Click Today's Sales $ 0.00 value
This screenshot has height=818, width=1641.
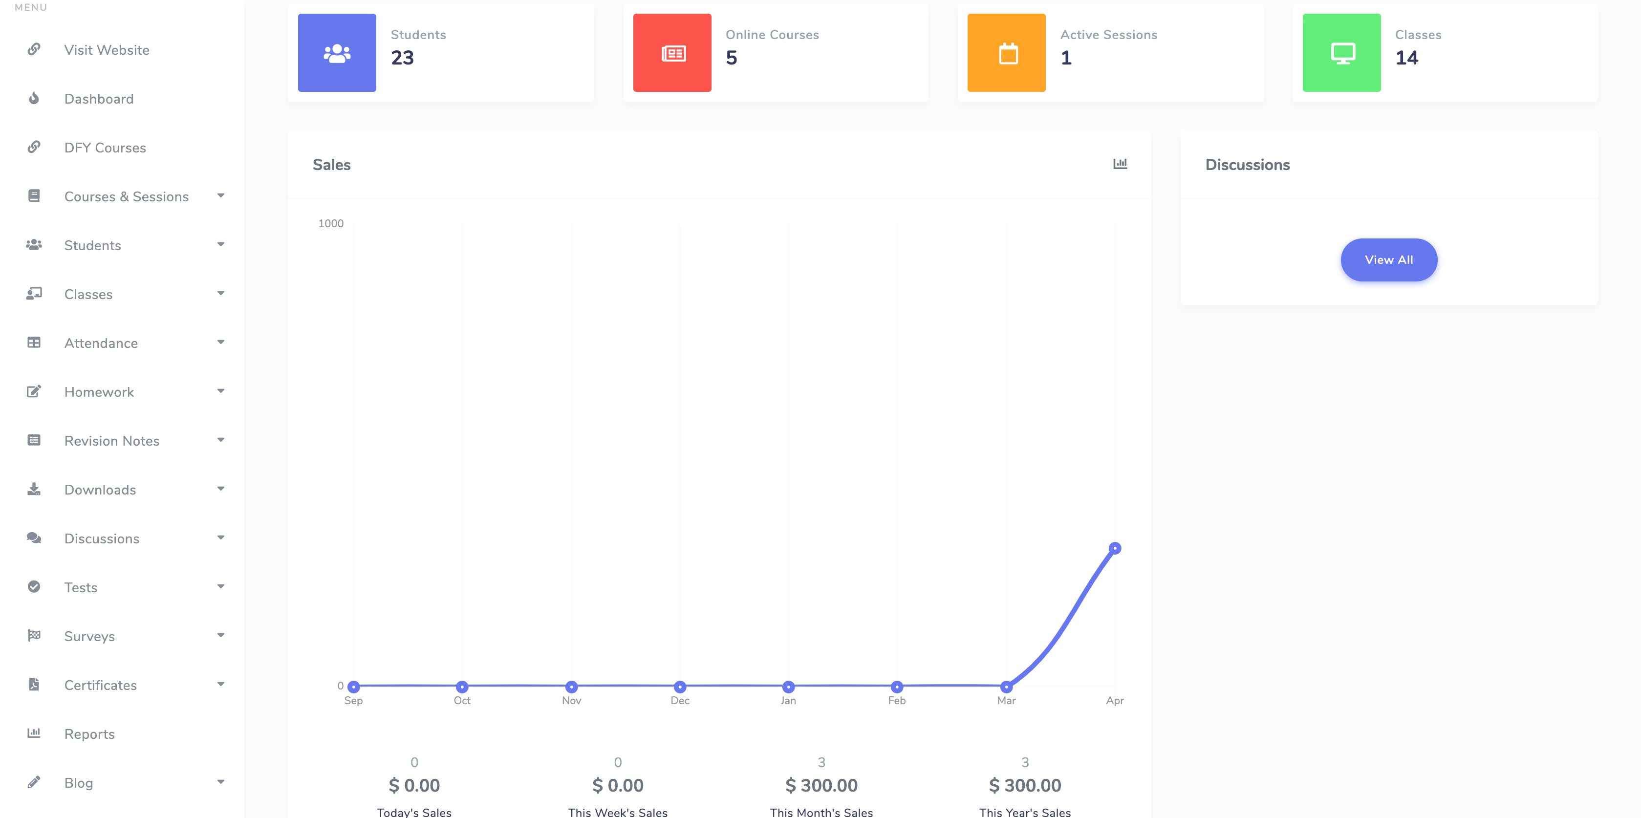tap(414, 785)
